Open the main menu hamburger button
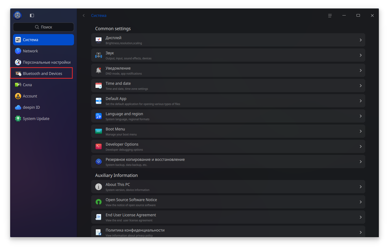The height and width of the screenshot is (249, 389). pos(330,15)
